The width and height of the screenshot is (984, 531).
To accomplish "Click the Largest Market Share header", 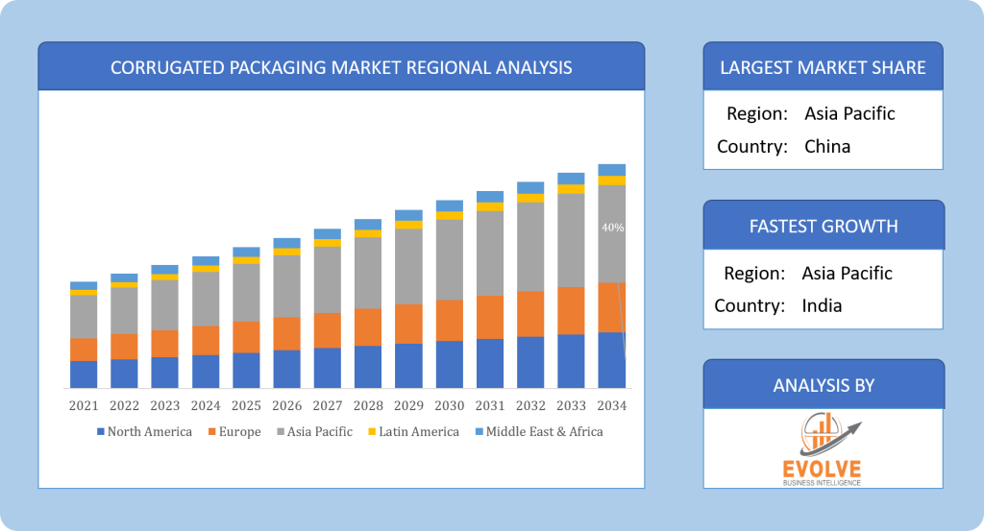I will (x=823, y=68).
